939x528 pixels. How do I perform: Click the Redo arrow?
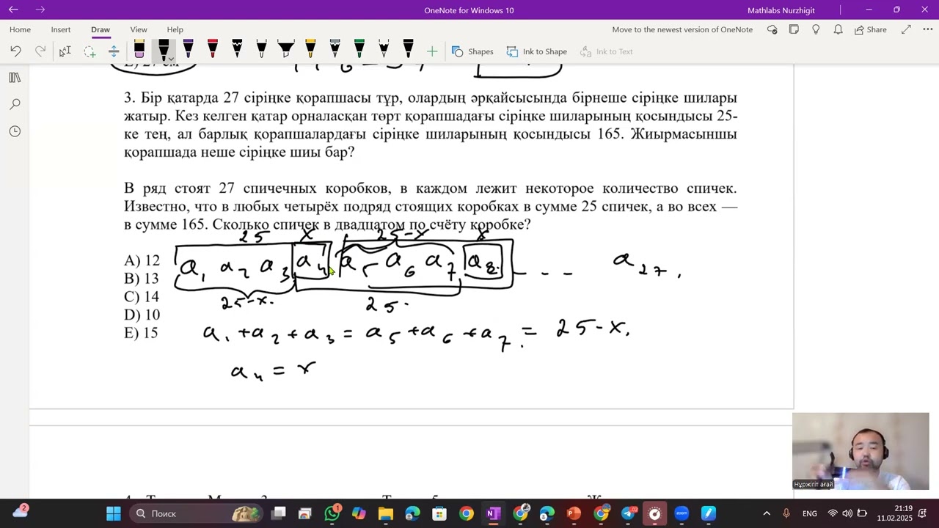pos(40,51)
